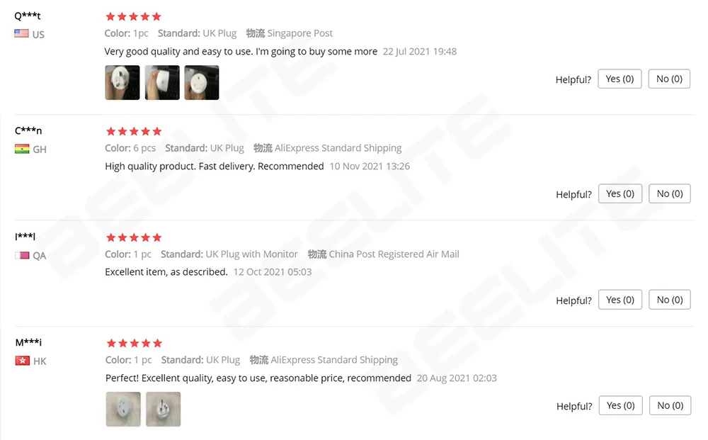Vote Yes (0) on the Ghana reviewer's comment

point(620,193)
